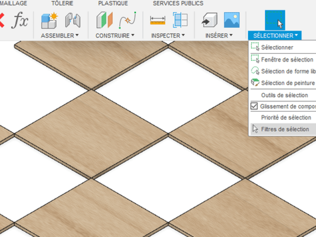Screen dimensions: 316x237
Task: Select the New Component assemble icon
Action: point(49,21)
